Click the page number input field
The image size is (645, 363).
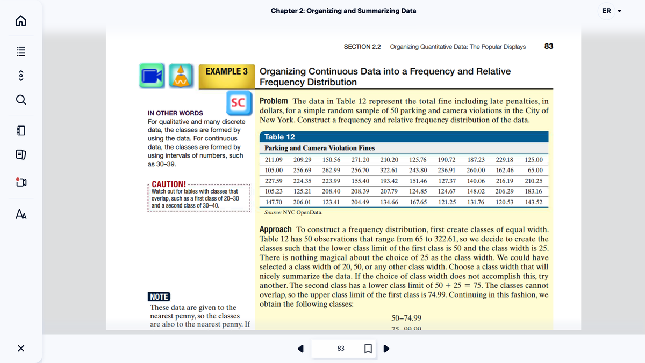coord(340,348)
